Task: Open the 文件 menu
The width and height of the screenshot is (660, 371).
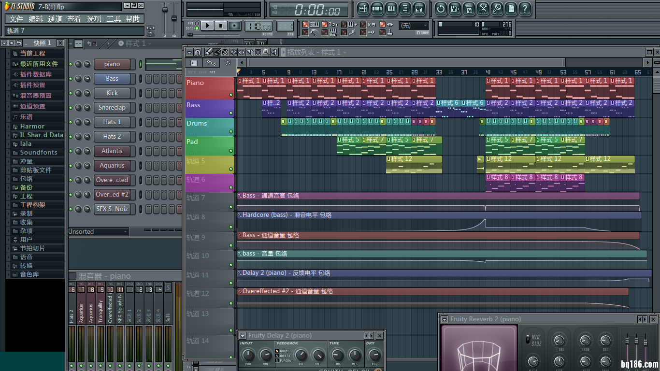Action: pos(16,19)
